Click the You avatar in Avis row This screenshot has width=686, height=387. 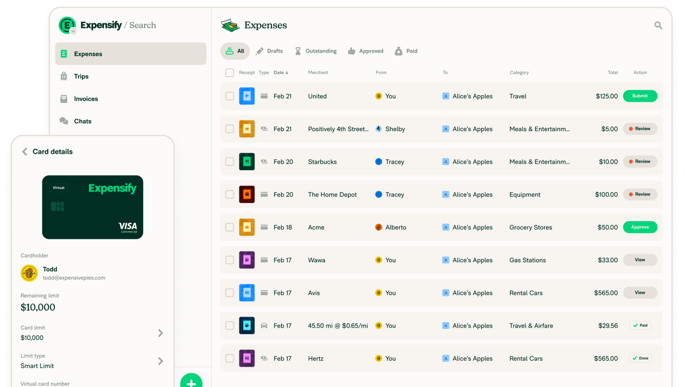coord(379,293)
